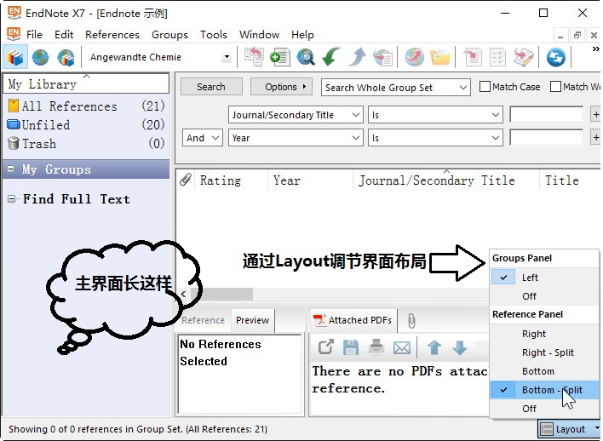Select Reference Panel Off option
The image size is (603, 441).
click(544, 409)
